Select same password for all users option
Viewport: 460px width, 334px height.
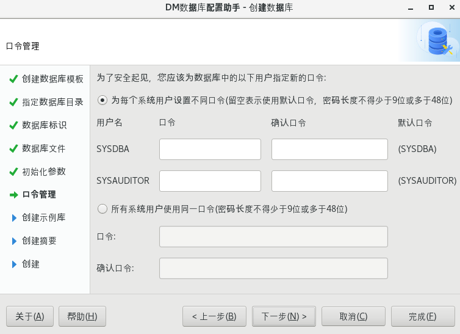pyautogui.click(x=102, y=209)
